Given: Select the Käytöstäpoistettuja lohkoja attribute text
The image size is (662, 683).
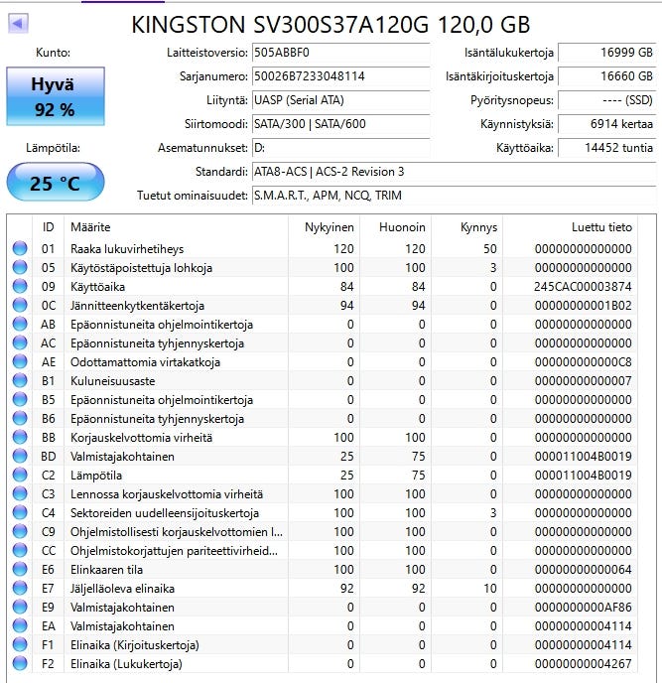Looking at the screenshot, I should (x=142, y=268).
